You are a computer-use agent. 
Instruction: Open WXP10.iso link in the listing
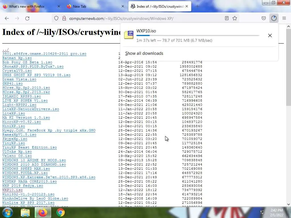tap(13, 190)
